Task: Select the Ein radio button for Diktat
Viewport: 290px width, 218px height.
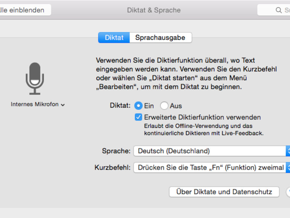Action: click(x=138, y=106)
